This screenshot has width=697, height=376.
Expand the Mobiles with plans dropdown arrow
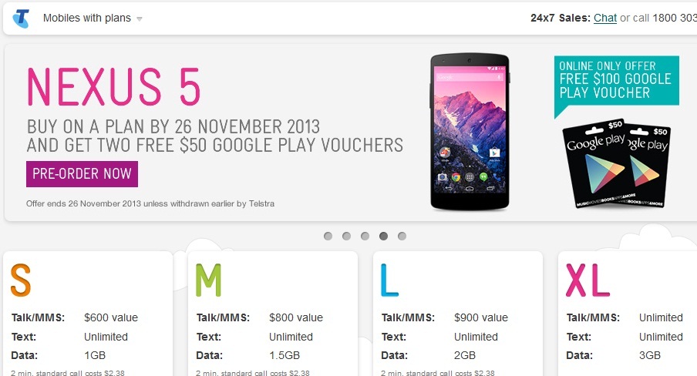(x=139, y=18)
